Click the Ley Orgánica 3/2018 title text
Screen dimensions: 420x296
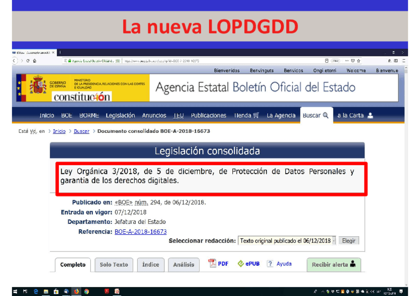pos(207,176)
